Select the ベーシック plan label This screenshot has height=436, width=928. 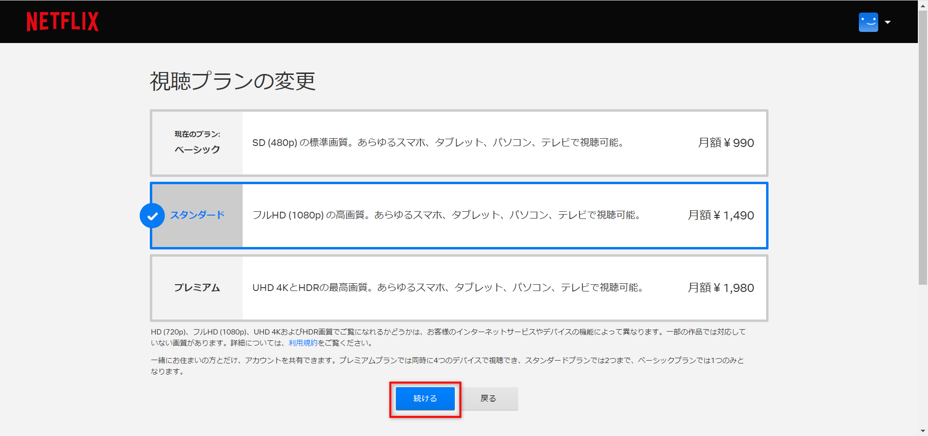[x=197, y=149]
